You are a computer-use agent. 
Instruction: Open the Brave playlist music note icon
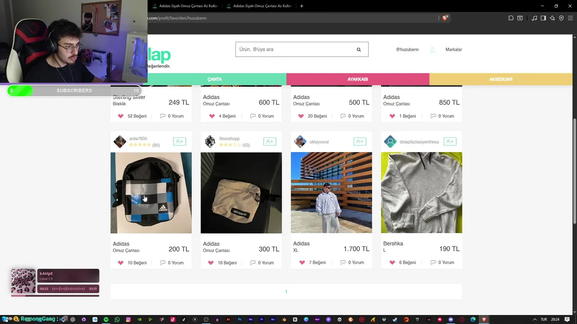pos(534,18)
